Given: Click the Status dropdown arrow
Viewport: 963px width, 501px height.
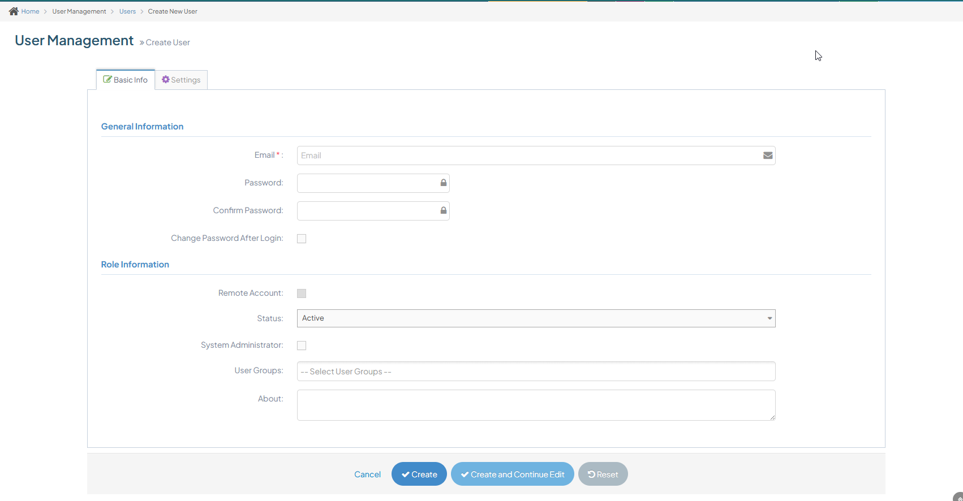Looking at the screenshot, I should pyautogui.click(x=769, y=318).
